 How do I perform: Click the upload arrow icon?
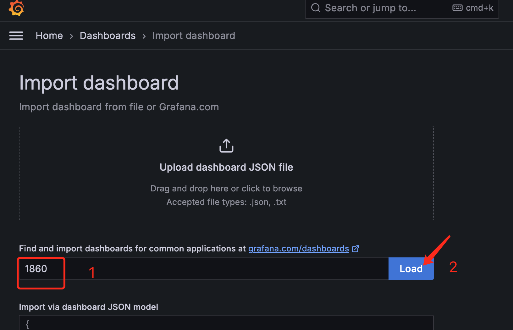click(226, 146)
